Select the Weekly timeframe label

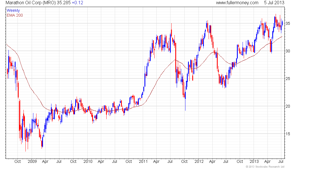pos(13,10)
